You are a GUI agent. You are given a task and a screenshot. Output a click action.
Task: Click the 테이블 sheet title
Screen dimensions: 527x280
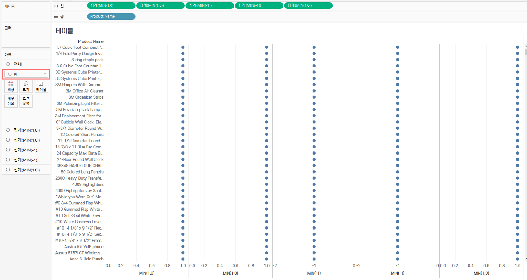click(x=65, y=31)
